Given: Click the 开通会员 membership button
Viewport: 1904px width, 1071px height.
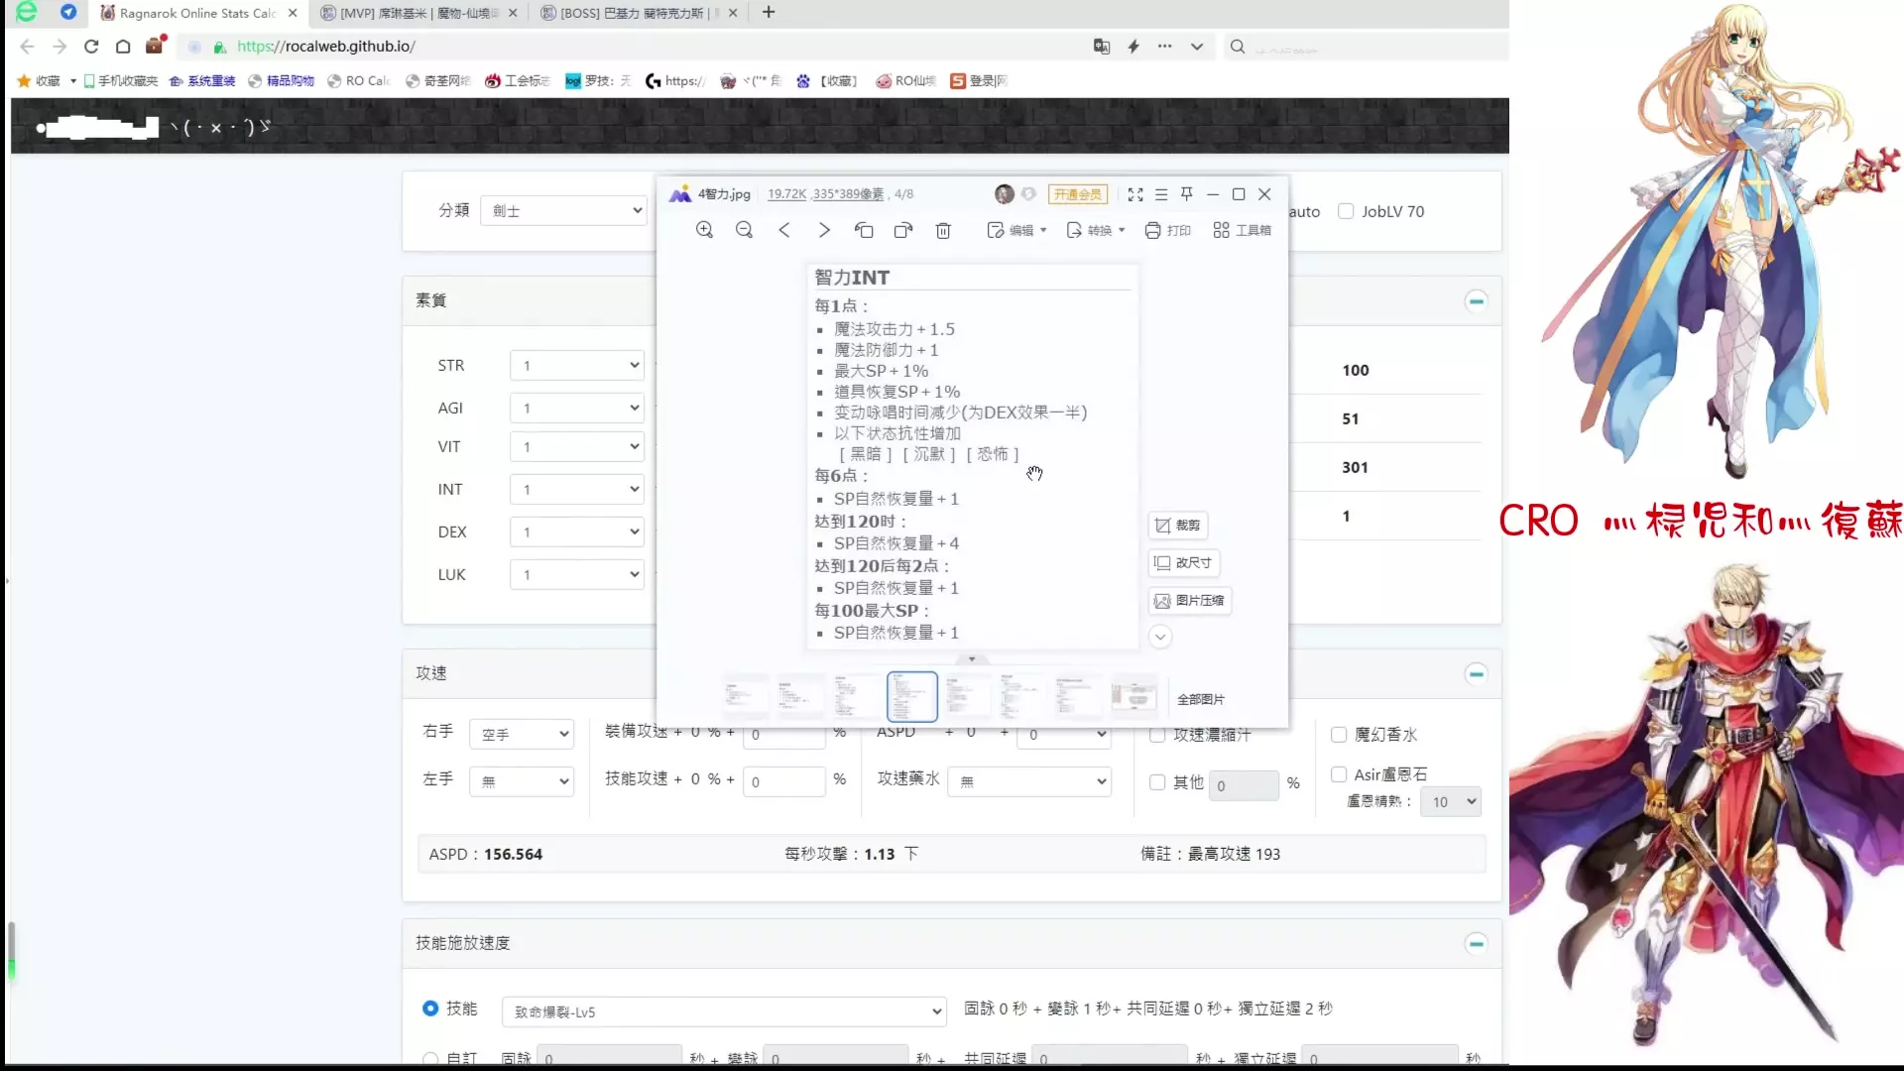Looking at the screenshot, I should pyautogui.click(x=1077, y=194).
